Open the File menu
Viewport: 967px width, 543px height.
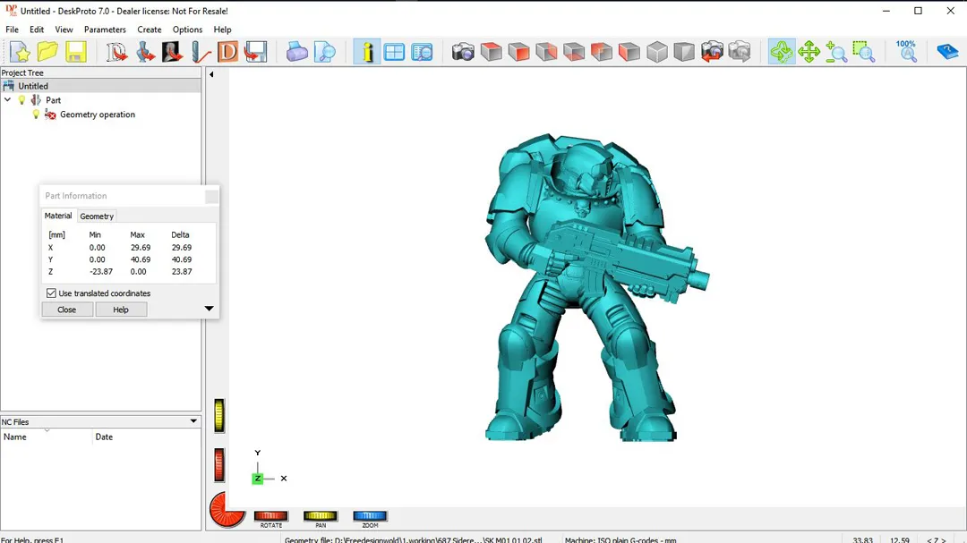pos(12,30)
